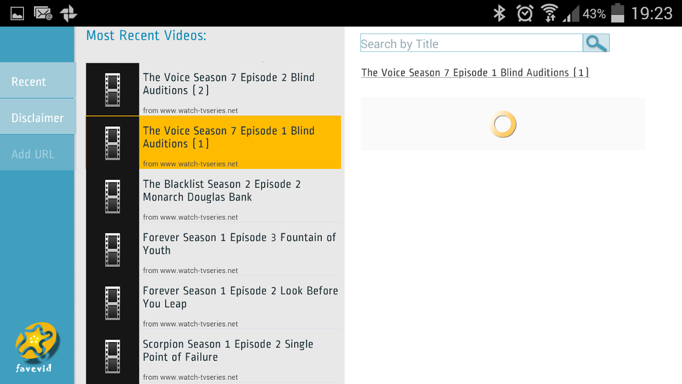Click film strip icon for Voice Episode 2
The image size is (682, 384).
pyautogui.click(x=113, y=90)
